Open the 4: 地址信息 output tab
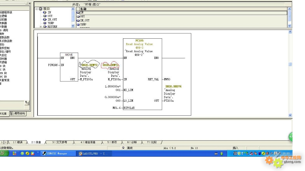Viewport: 305px width, 171px height. pyautogui.click(x=88, y=142)
